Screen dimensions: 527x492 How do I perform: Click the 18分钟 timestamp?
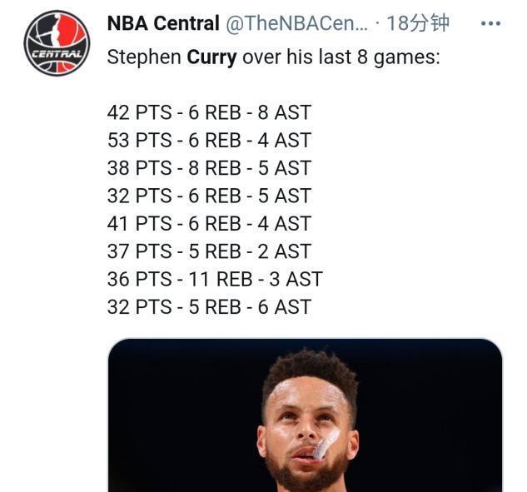point(418,23)
